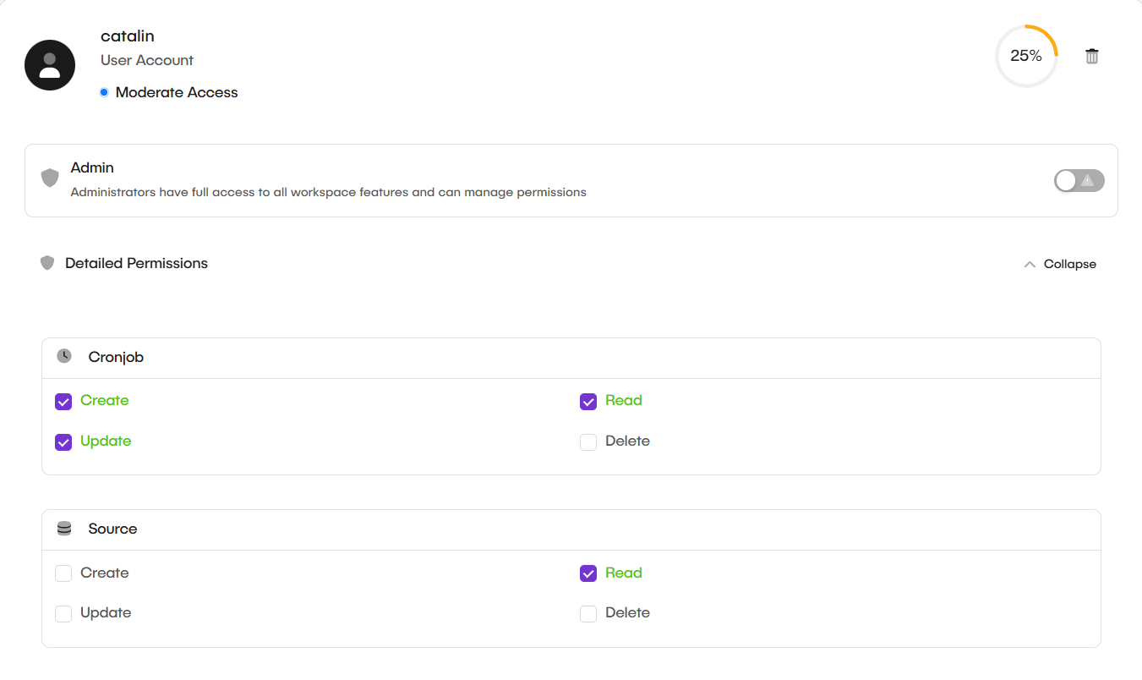1142x680 pixels.
Task: Click the upward chevron next to Collapse
Action: coord(1030,263)
